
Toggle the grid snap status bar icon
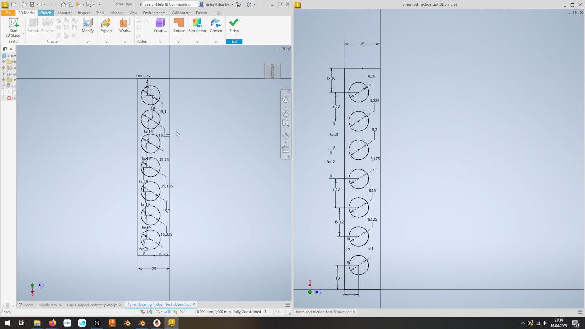click(142, 311)
